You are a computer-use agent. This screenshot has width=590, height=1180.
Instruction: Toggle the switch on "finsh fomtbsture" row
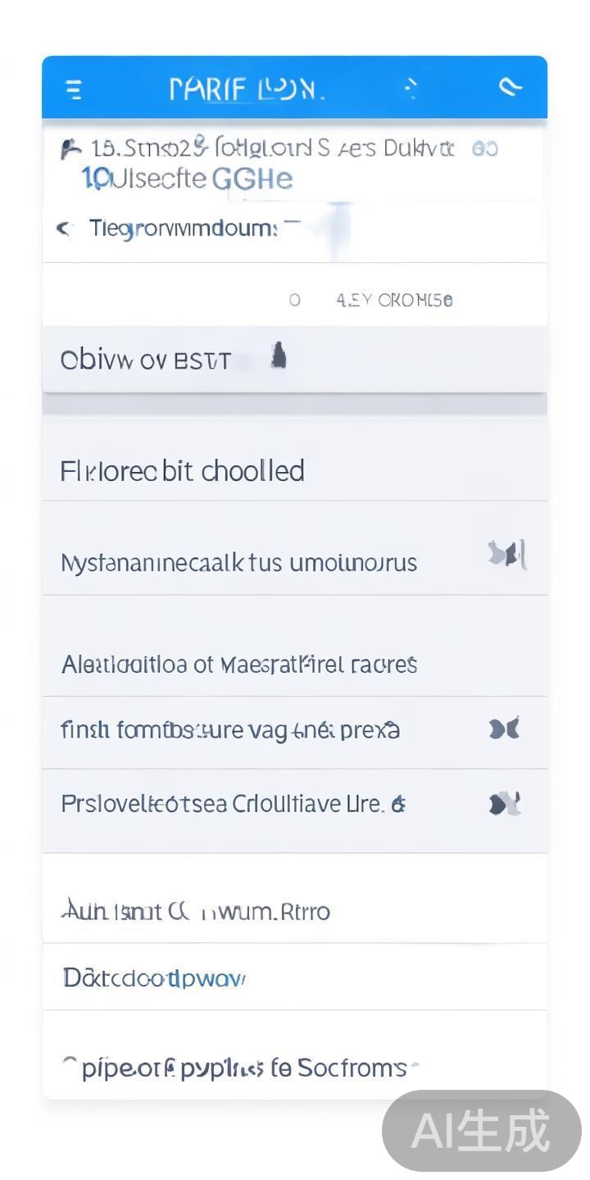504,728
